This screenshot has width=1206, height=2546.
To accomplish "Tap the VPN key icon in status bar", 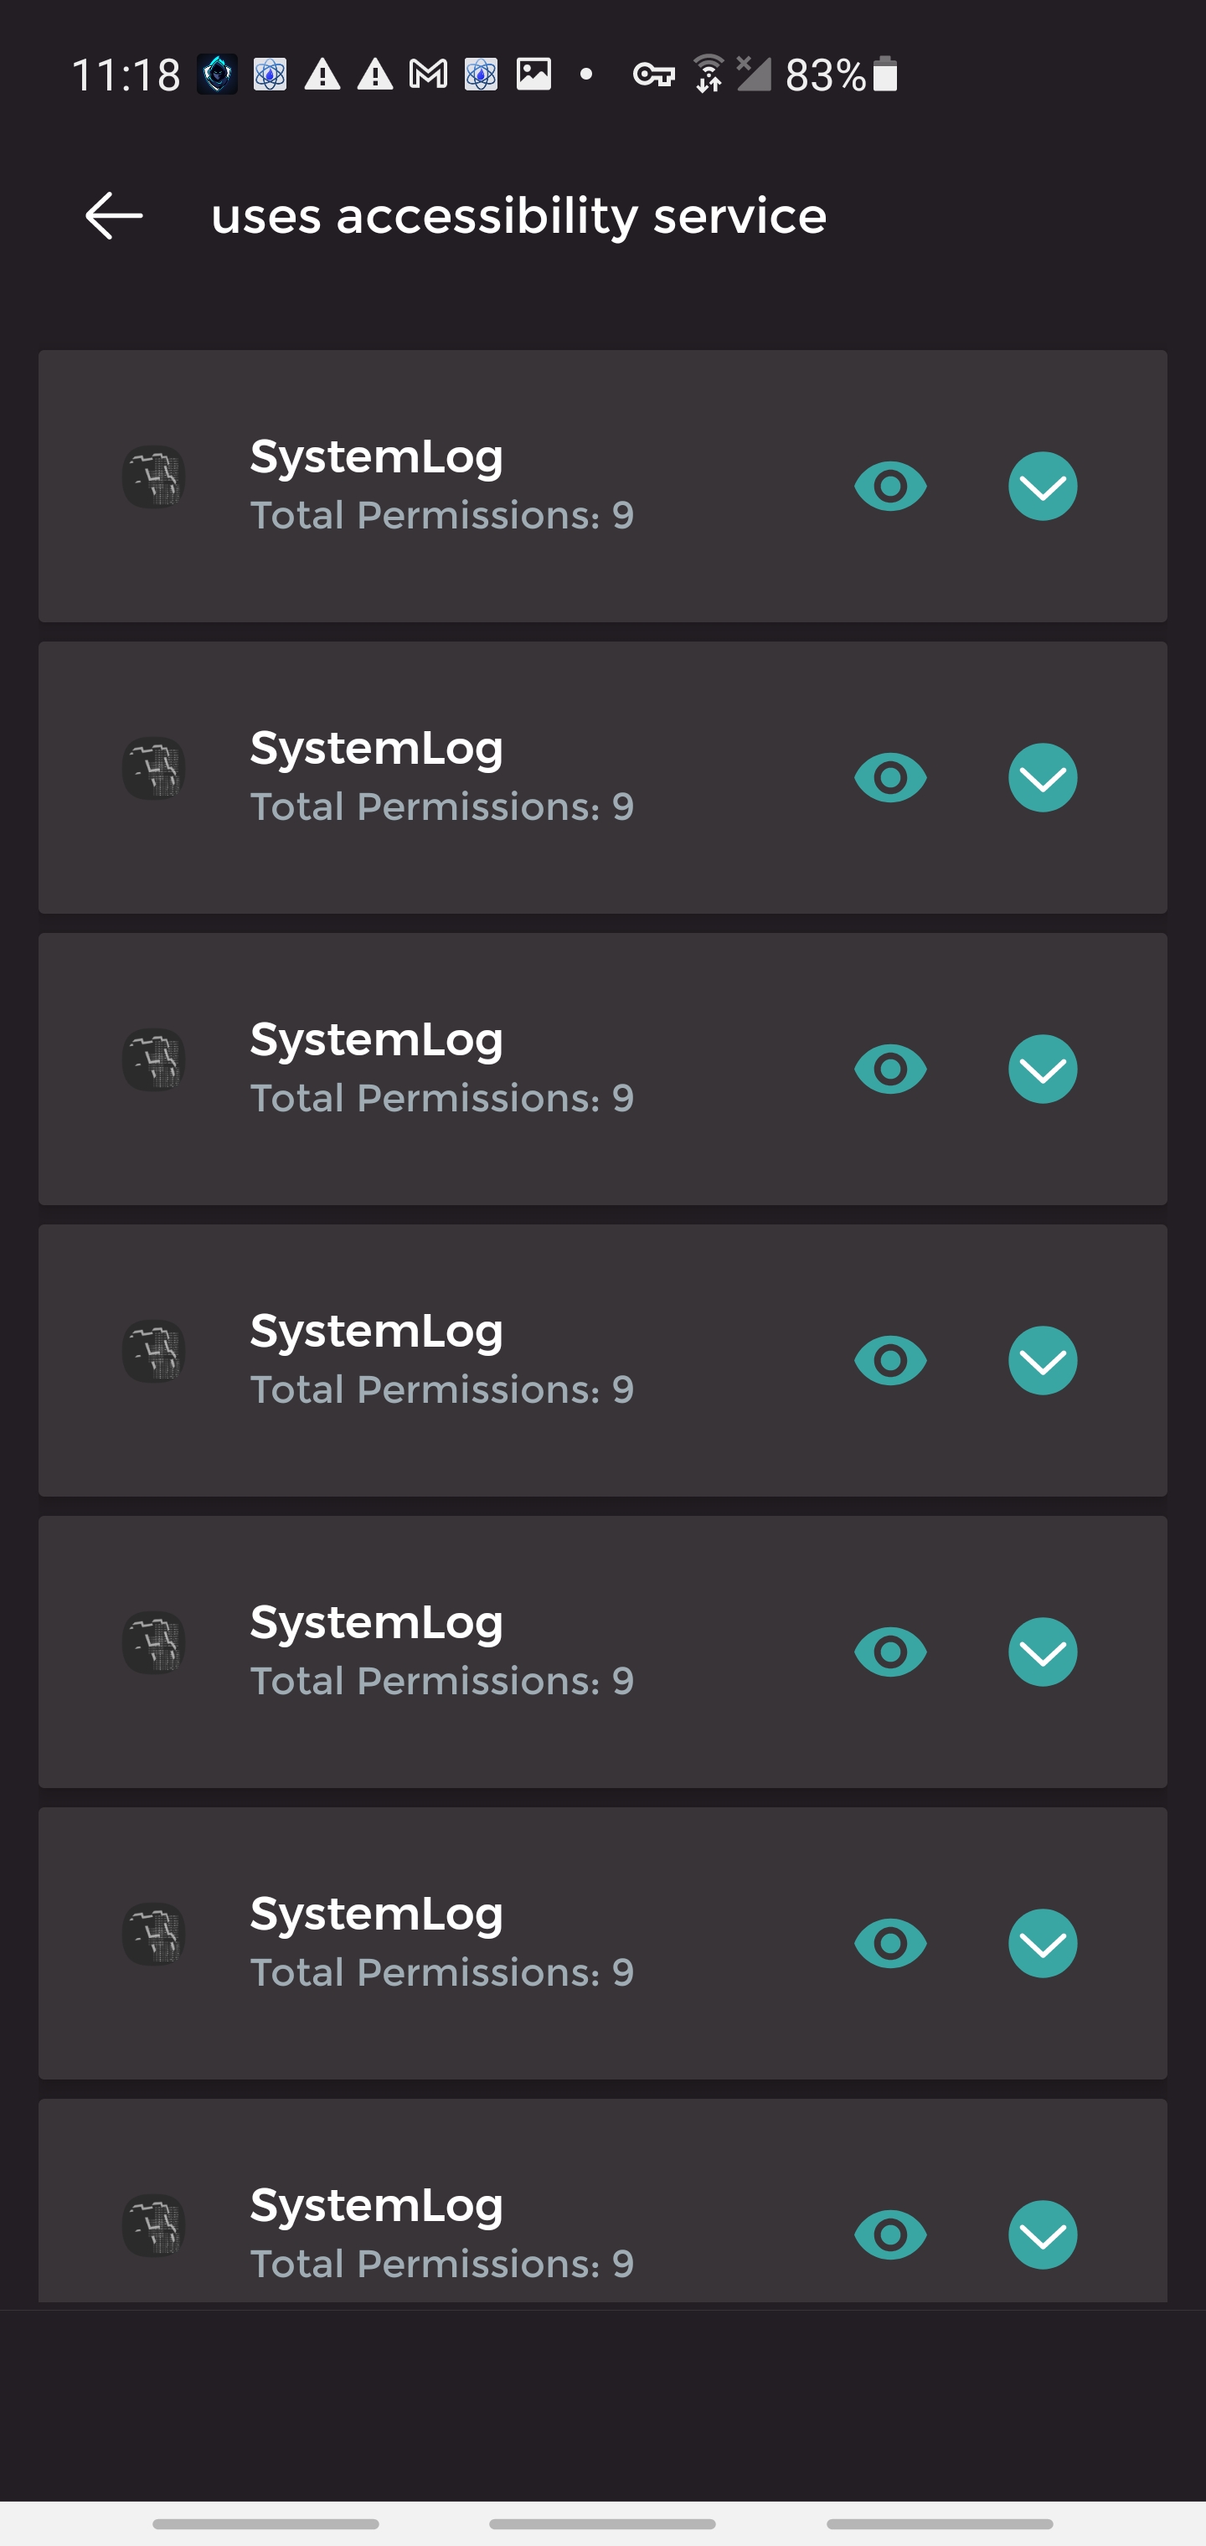I will tap(653, 75).
